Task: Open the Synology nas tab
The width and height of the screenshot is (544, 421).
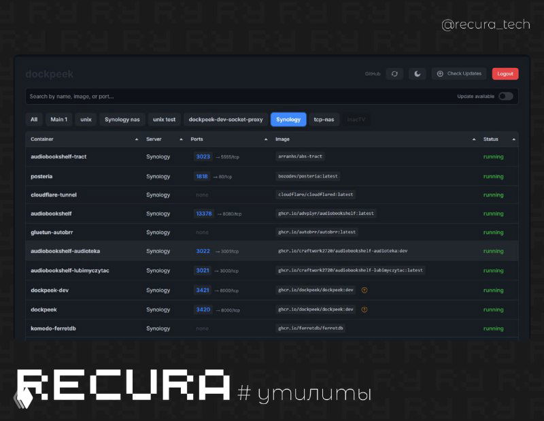Action: pyautogui.click(x=122, y=120)
